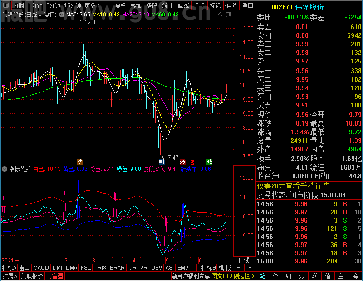Select the 联 linkage tab

coord(314,276)
